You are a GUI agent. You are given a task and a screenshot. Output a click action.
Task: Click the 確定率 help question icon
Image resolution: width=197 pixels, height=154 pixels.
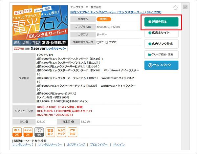pos(73,121)
